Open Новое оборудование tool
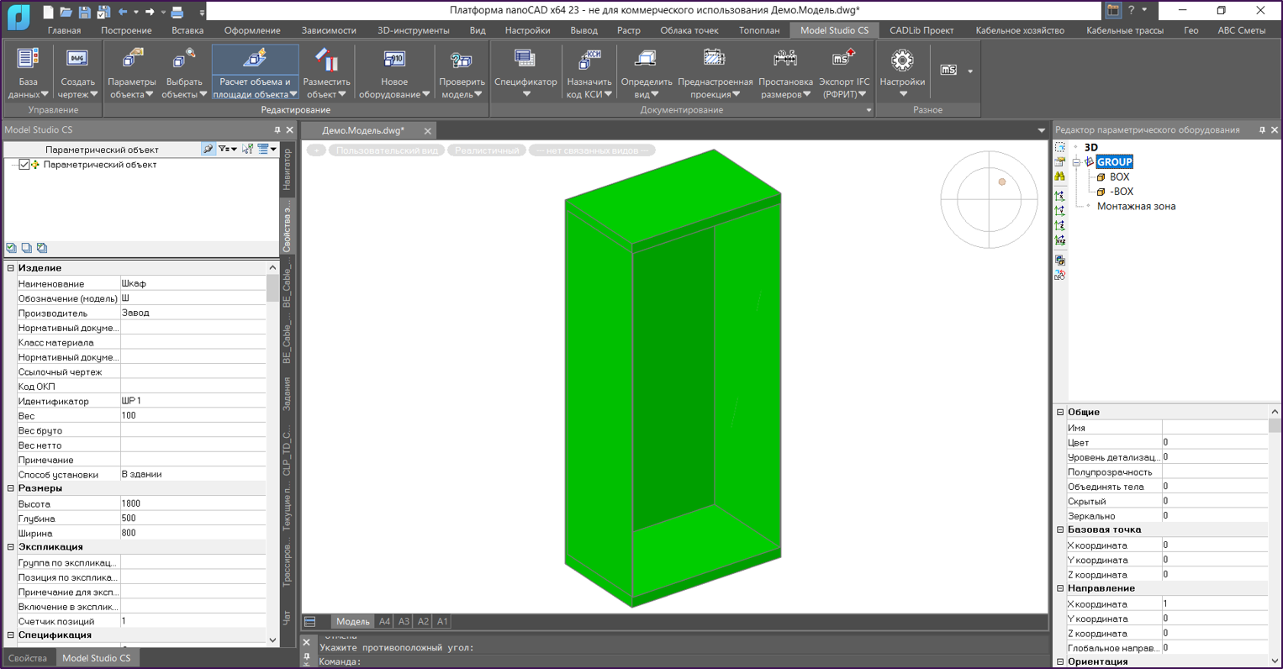The height and width of the screenshot is (669, 1283). click(x=394, y=73)
